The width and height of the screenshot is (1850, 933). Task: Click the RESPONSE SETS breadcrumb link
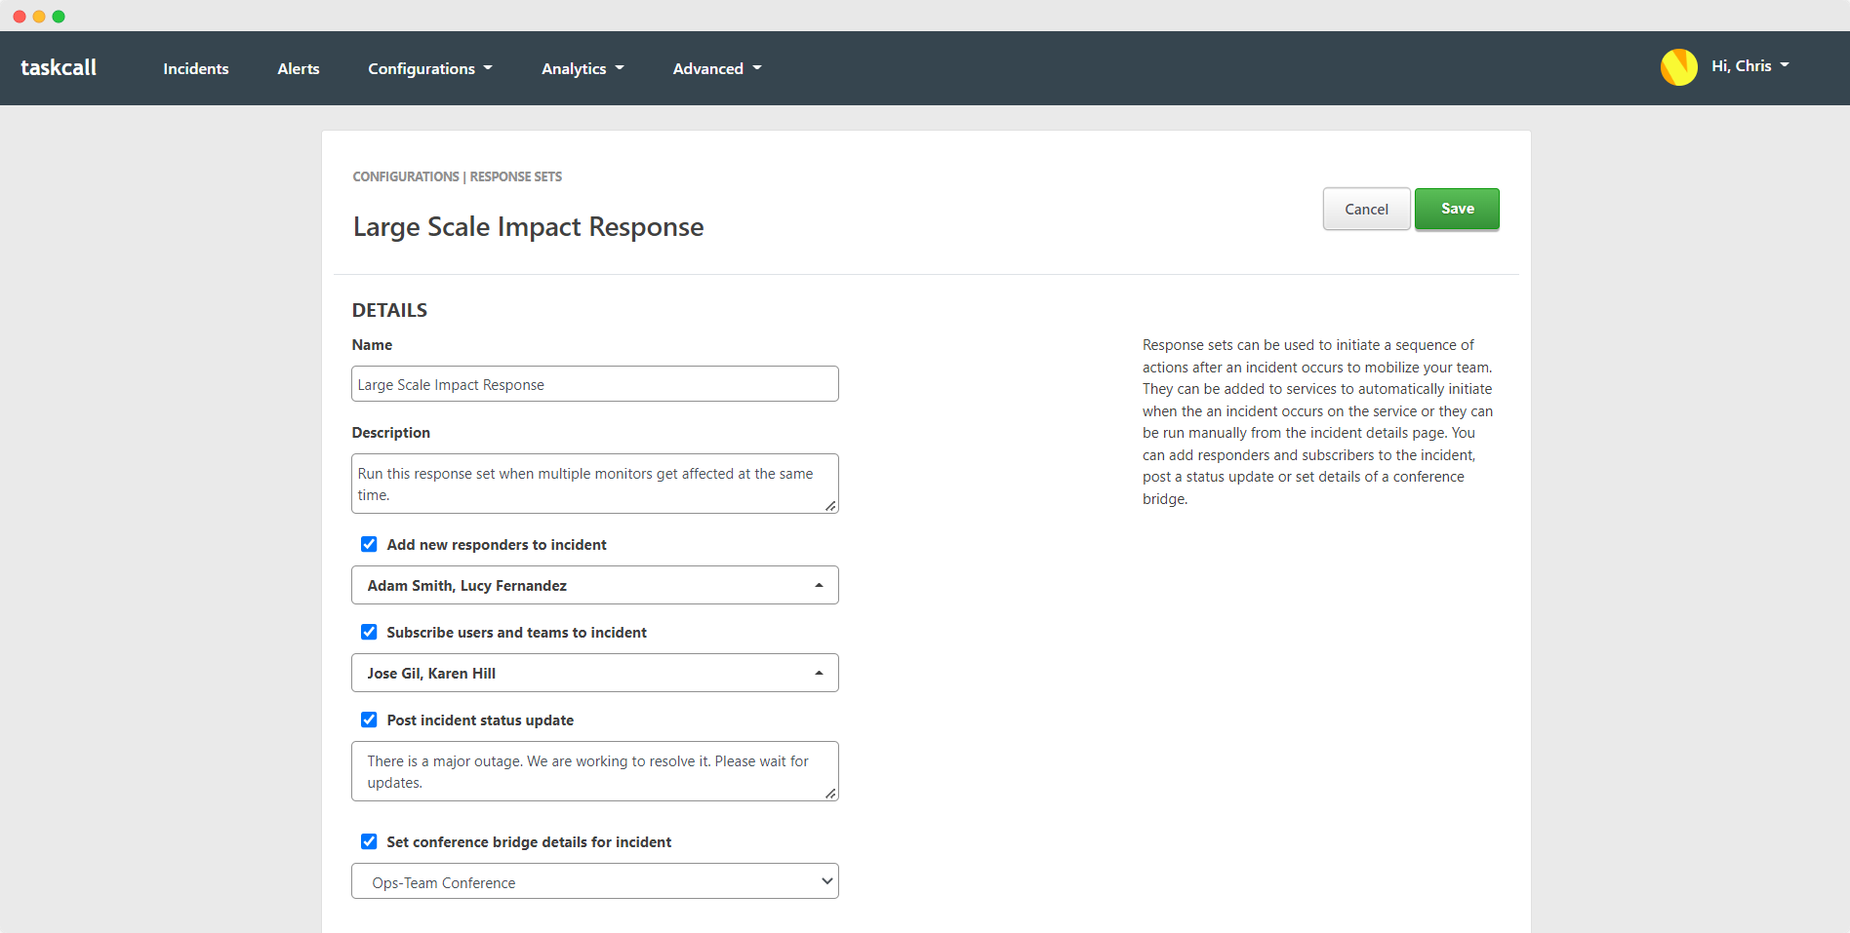[516, 176]
